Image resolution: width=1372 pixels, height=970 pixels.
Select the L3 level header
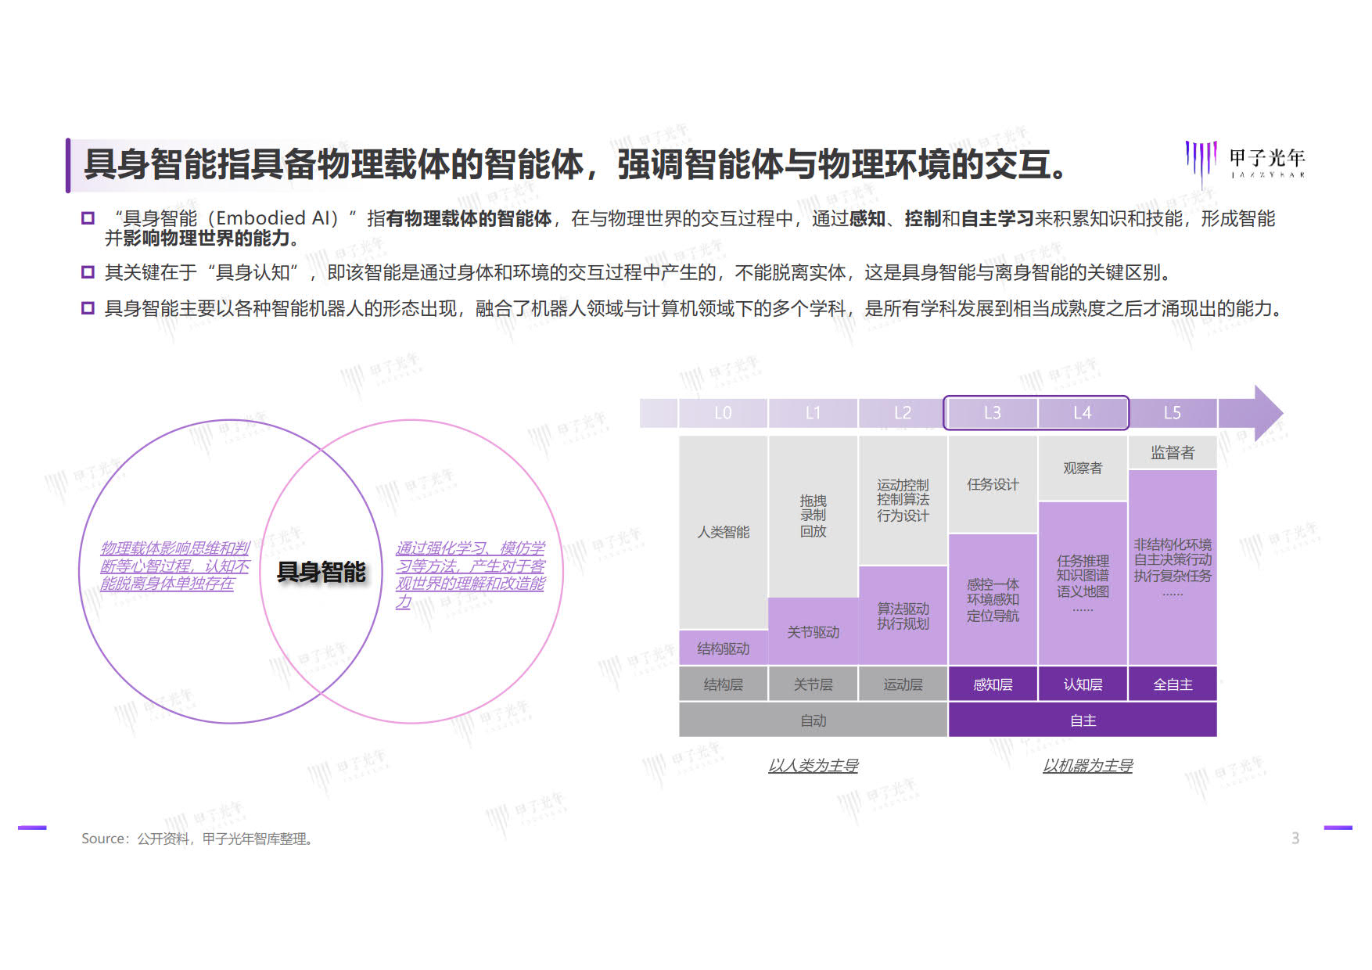pos(992,413)
